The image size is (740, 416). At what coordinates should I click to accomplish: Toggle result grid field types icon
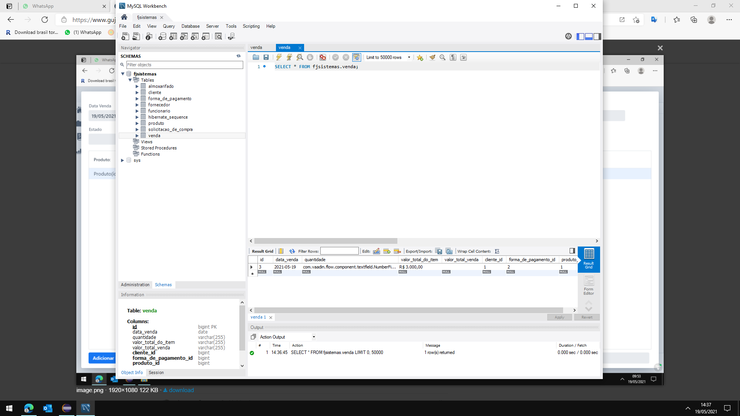281,251
